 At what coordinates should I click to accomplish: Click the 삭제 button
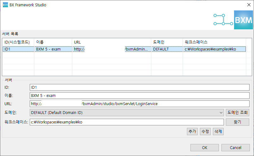(218, 131)
